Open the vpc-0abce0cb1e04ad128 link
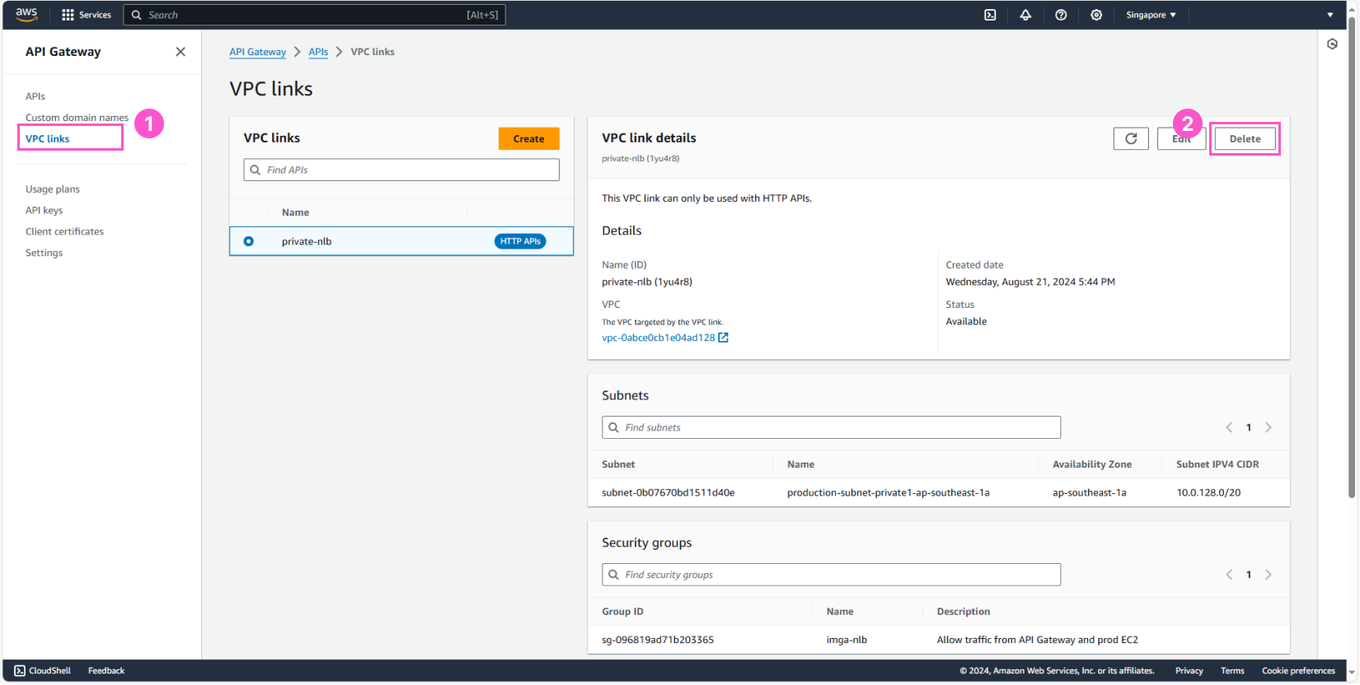 (x=659, y=338)
